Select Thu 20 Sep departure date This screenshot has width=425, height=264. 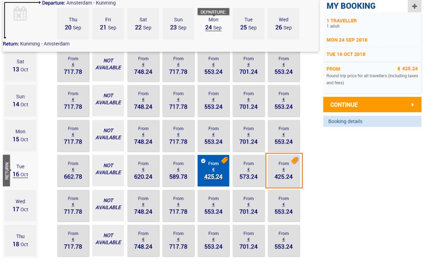(73, 24)
